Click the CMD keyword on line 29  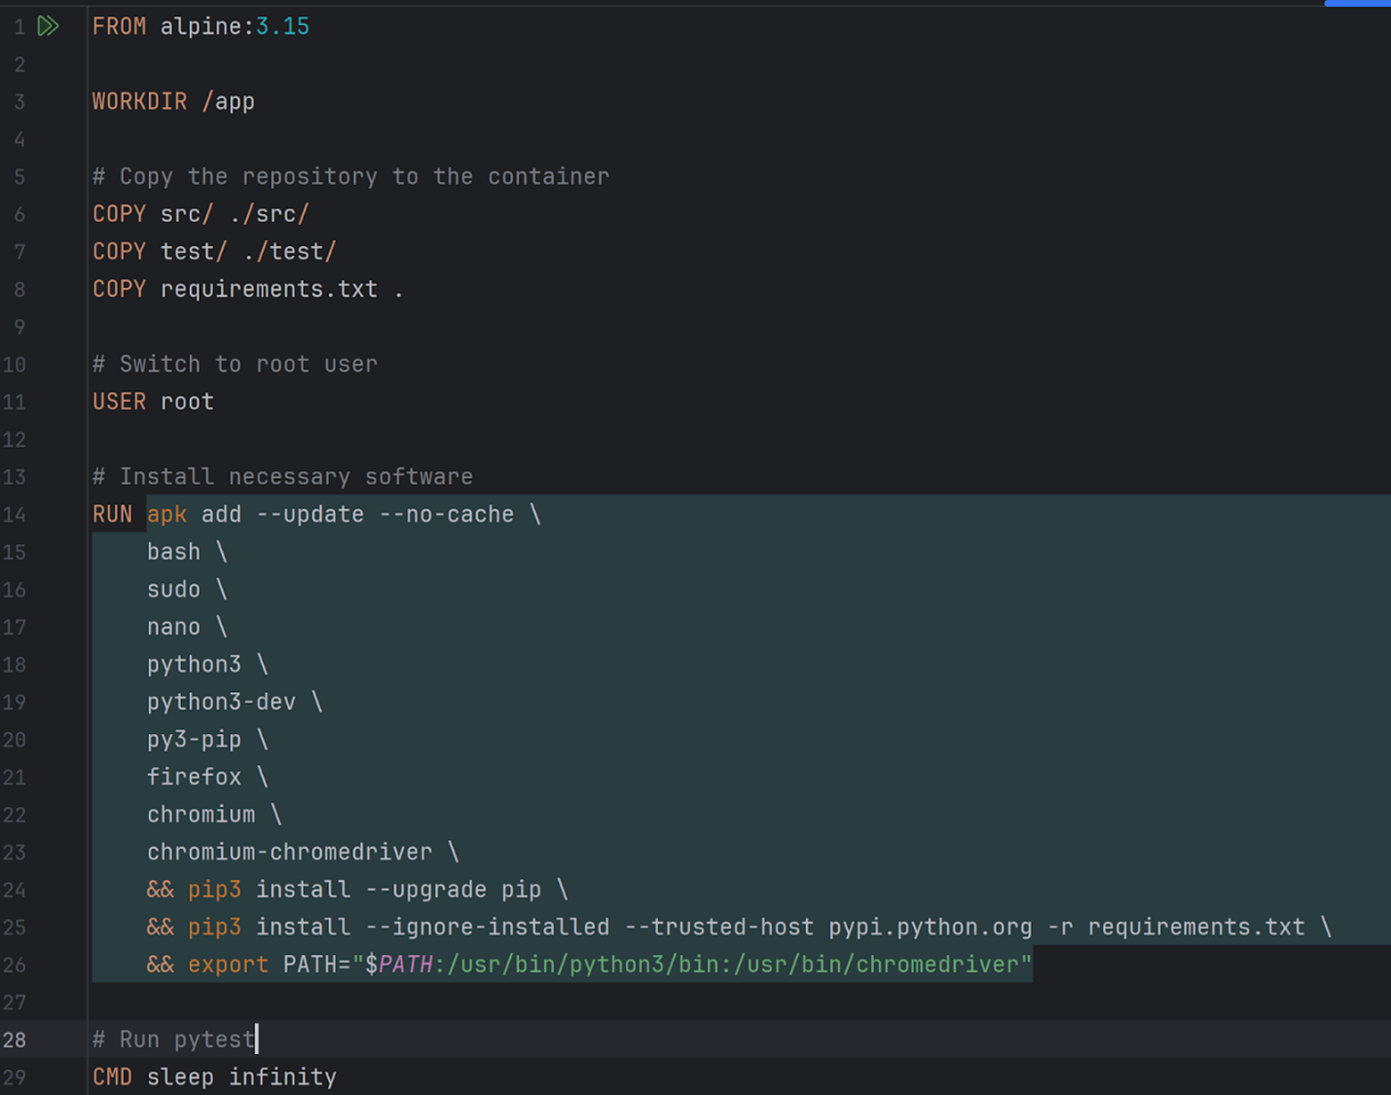click(x=112, y=1077)
